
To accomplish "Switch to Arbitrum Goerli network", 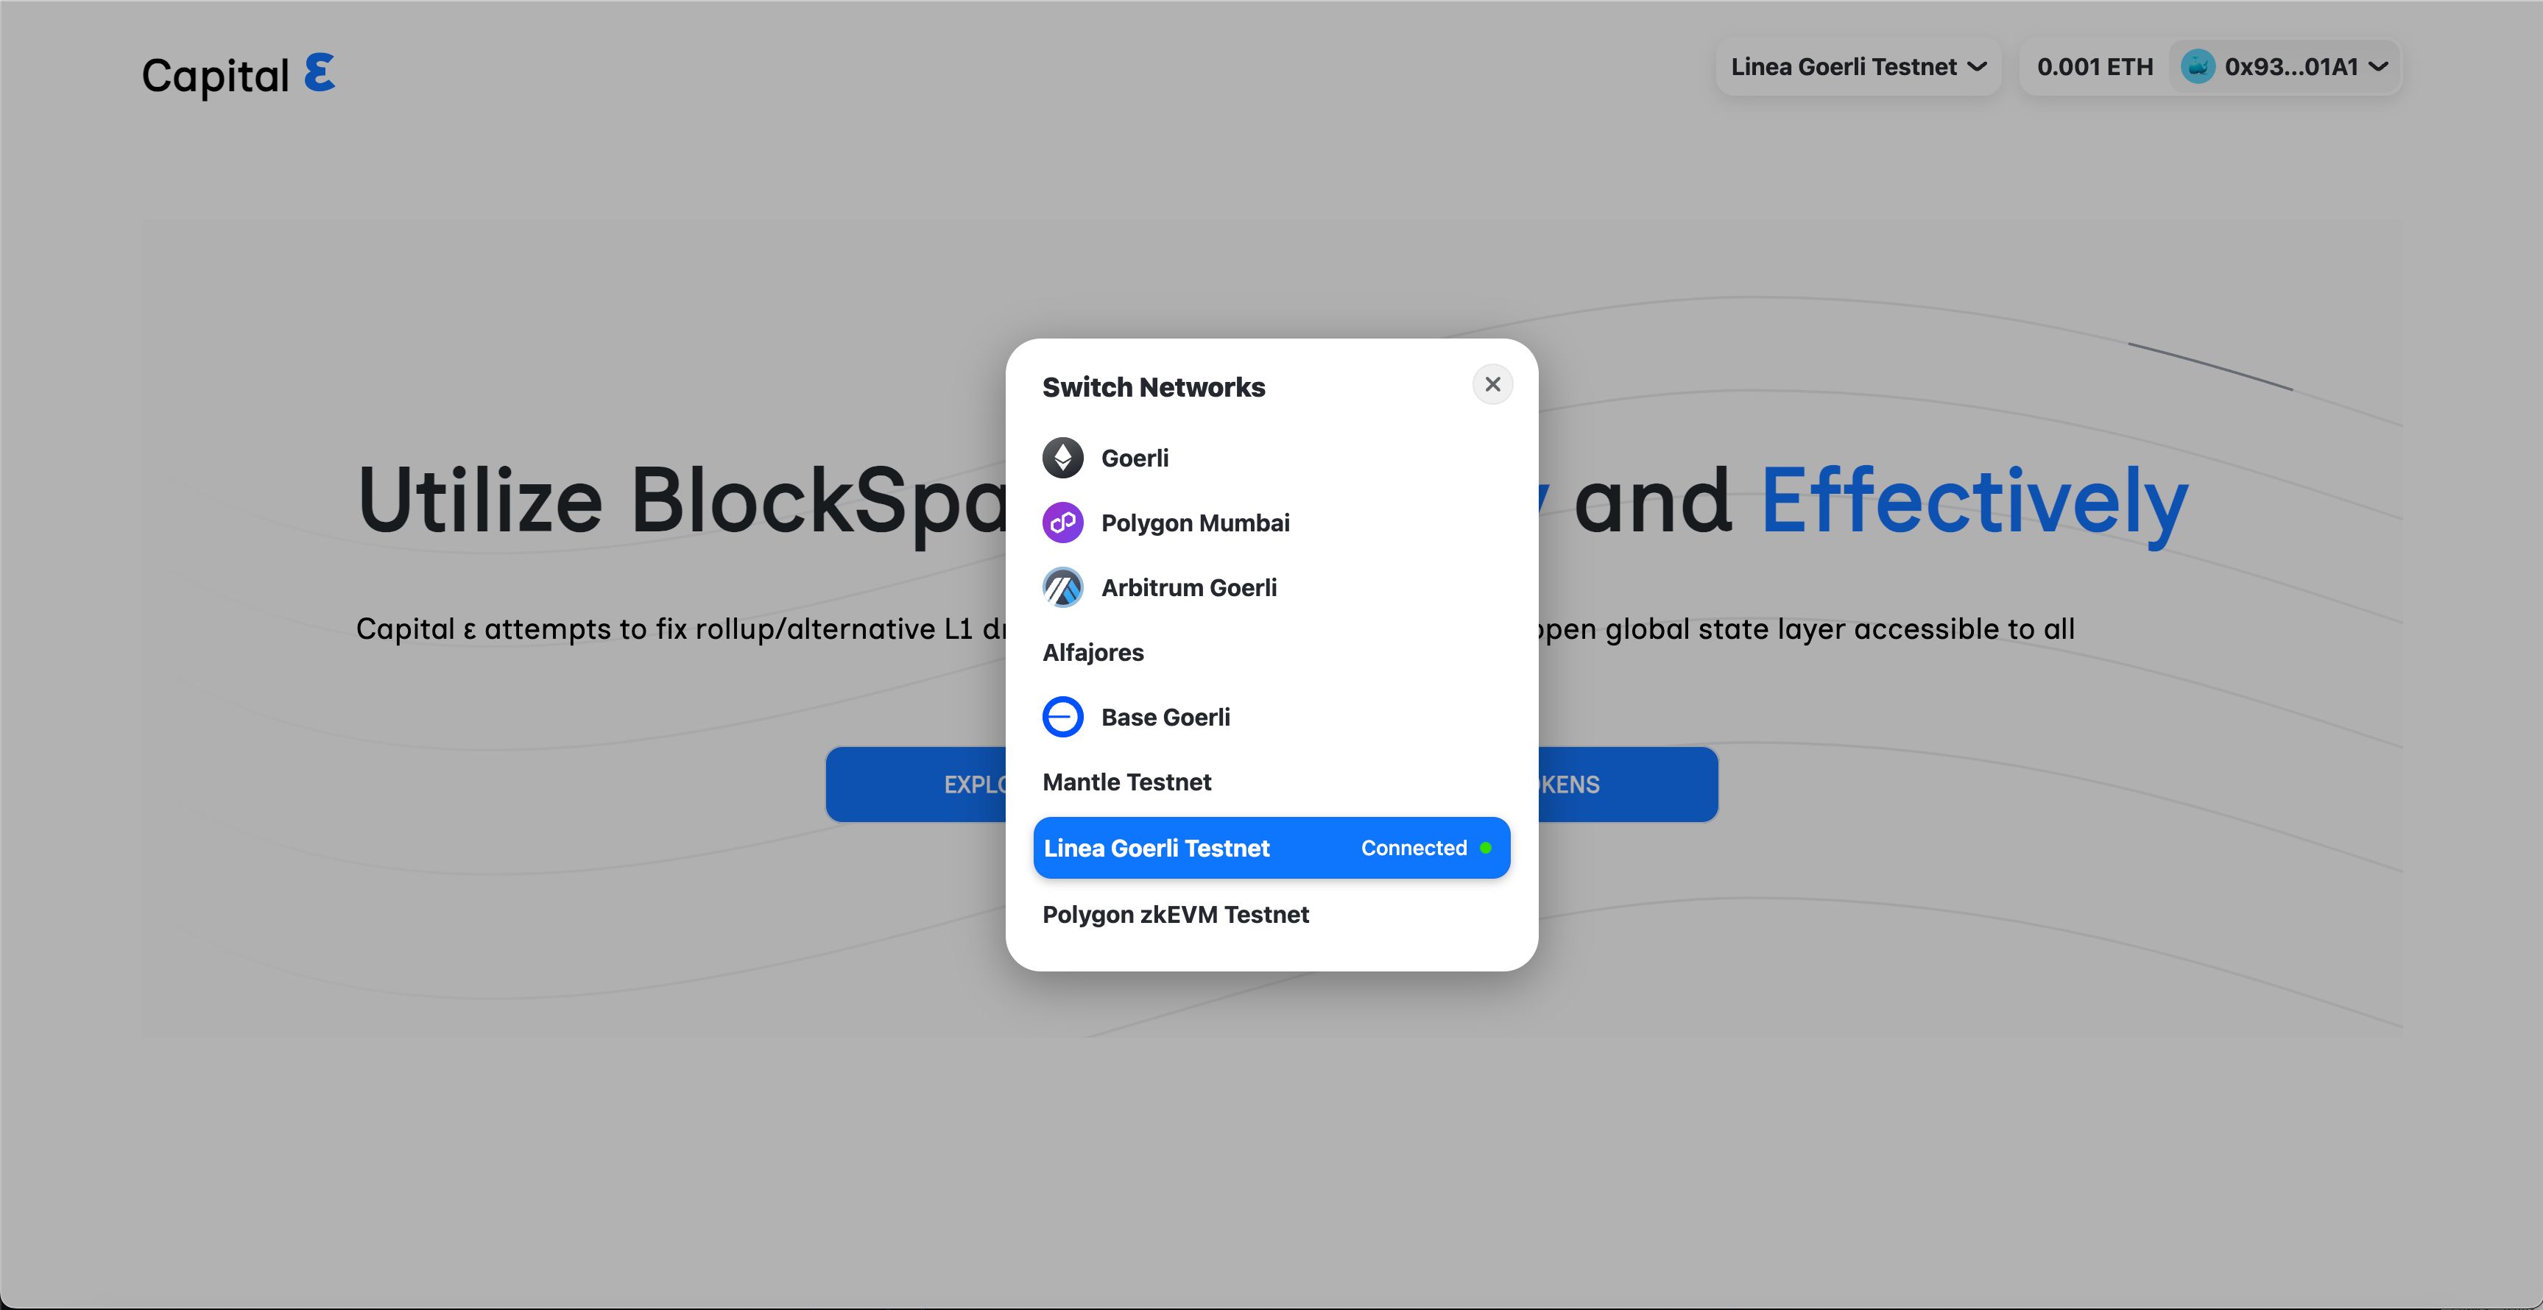I will [x=1271, y=588].
